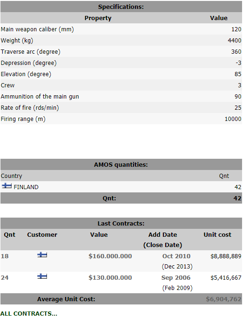The height and width of the screenshot is (325, 243).
Task: Click the 360 traverse arc value
Action: click(x=236, y=52)
